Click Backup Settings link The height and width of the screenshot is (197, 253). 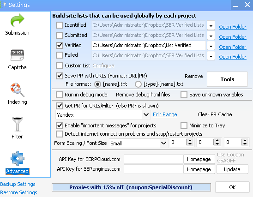coord(18,184)
